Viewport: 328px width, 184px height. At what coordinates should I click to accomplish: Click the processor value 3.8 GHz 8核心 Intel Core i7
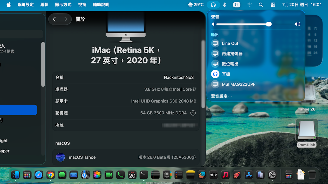tap(170, 89)
